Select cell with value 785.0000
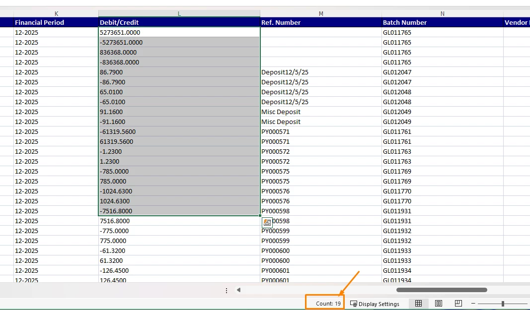The height and width of the screenshot is (310, 530). 179,182
